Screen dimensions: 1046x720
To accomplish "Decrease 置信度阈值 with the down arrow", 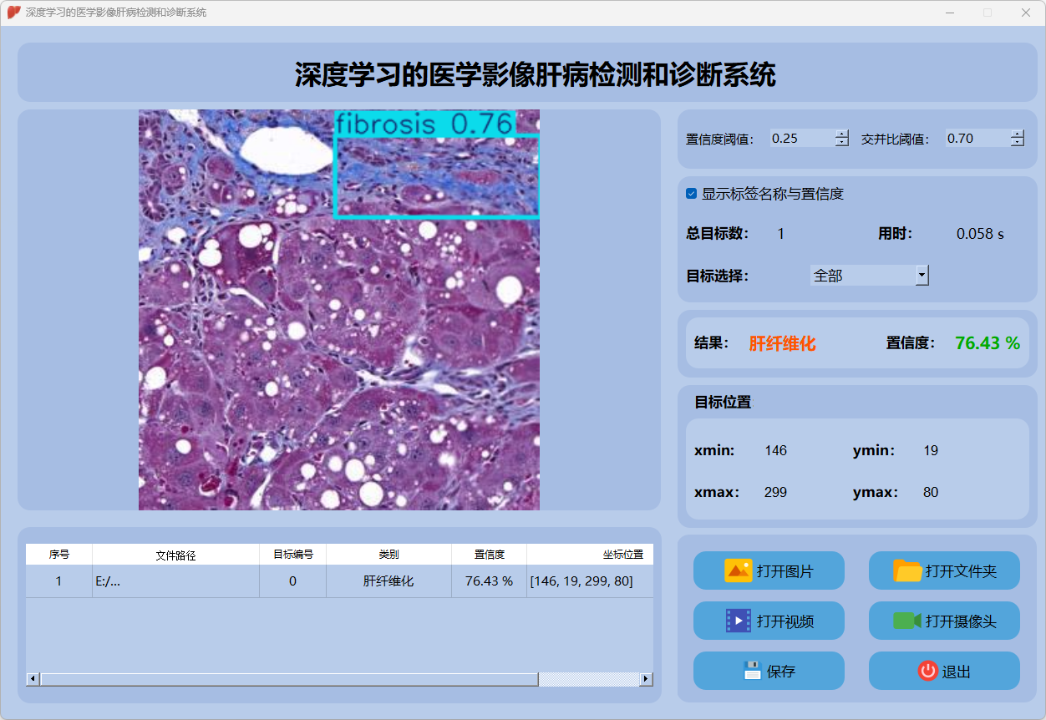I will click(x=841, y=143).
